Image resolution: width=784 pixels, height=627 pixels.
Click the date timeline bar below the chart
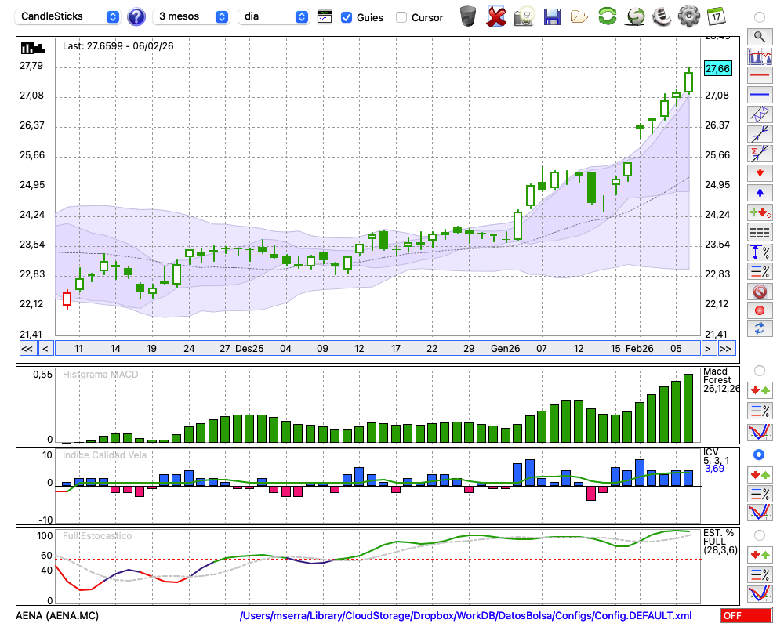376,349
